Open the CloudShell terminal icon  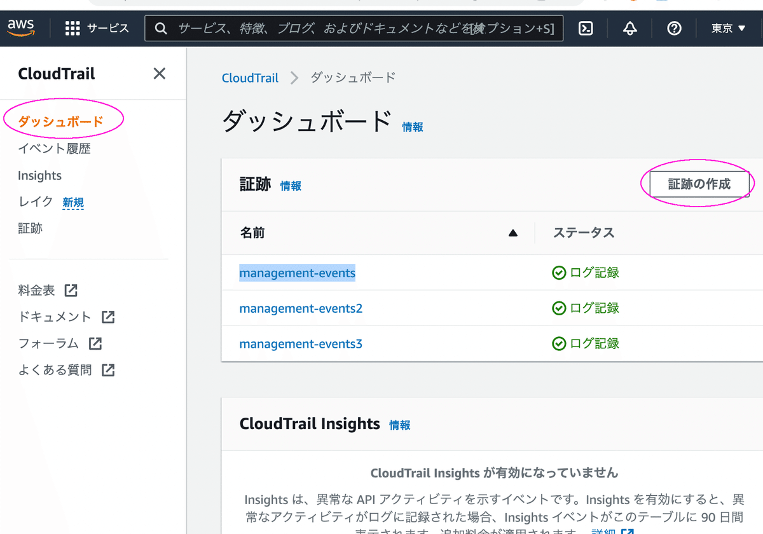point(586,28)
